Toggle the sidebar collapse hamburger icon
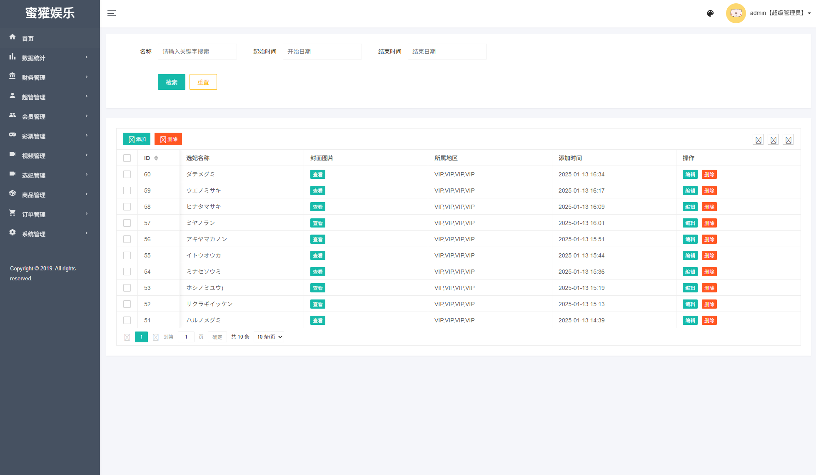The height and width of the screenshot is (475, 816). point(112,13)
